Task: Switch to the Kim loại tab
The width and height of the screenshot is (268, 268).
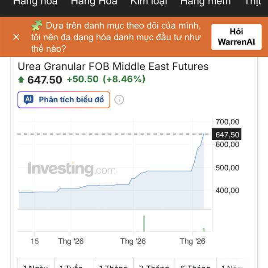Action: click(149, 3)
